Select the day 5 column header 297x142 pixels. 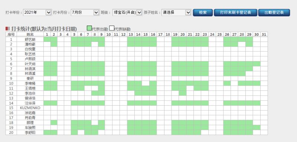74,34
